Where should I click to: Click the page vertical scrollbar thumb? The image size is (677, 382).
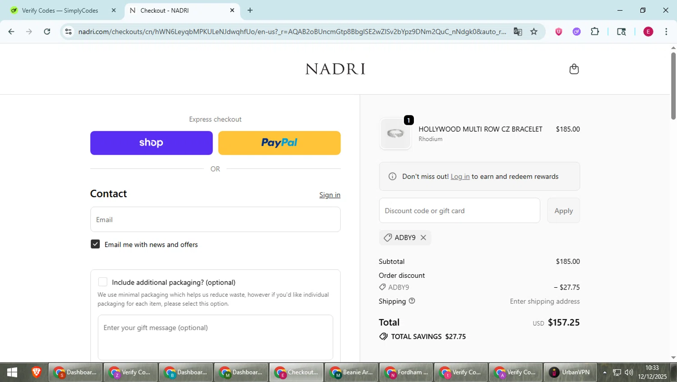(x=673, y=86)
